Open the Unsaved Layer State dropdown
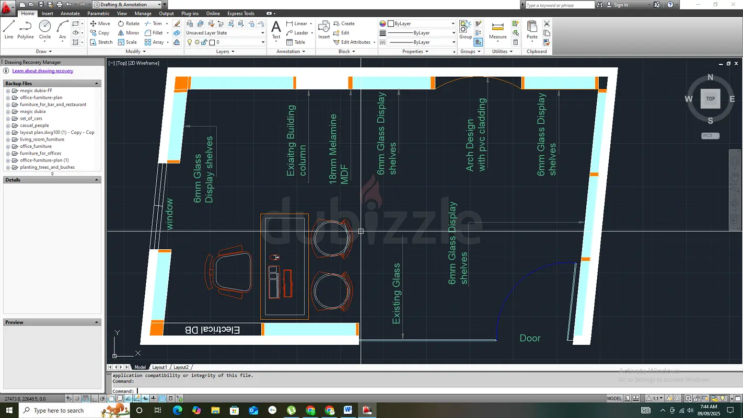 [x=262, y=32]
